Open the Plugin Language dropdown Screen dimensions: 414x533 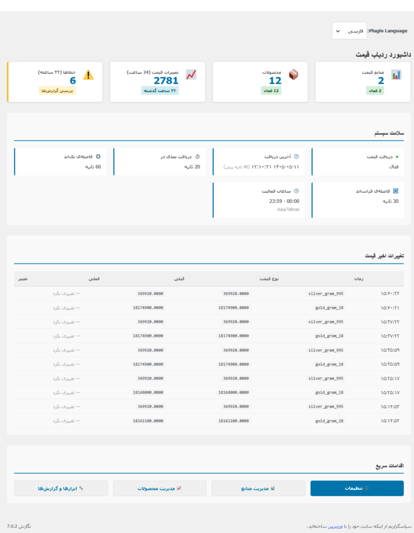[x=349, y=31]
